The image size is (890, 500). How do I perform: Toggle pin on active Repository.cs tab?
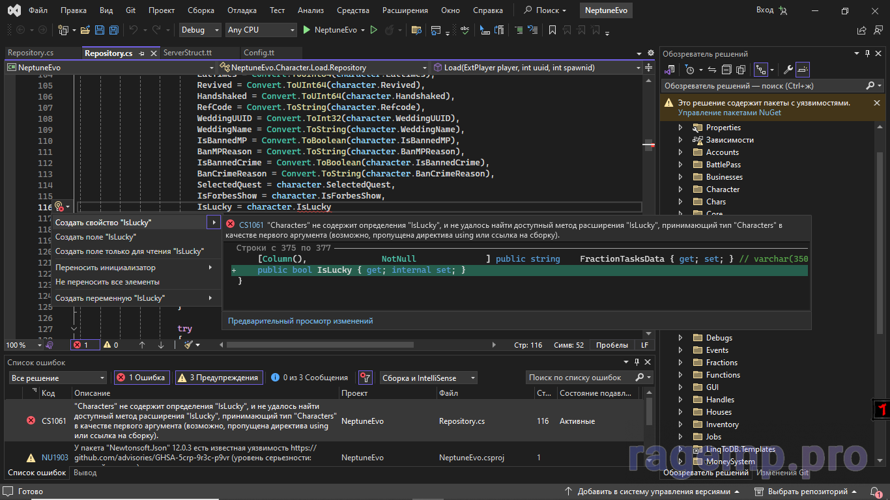click(x=142, y=53)
